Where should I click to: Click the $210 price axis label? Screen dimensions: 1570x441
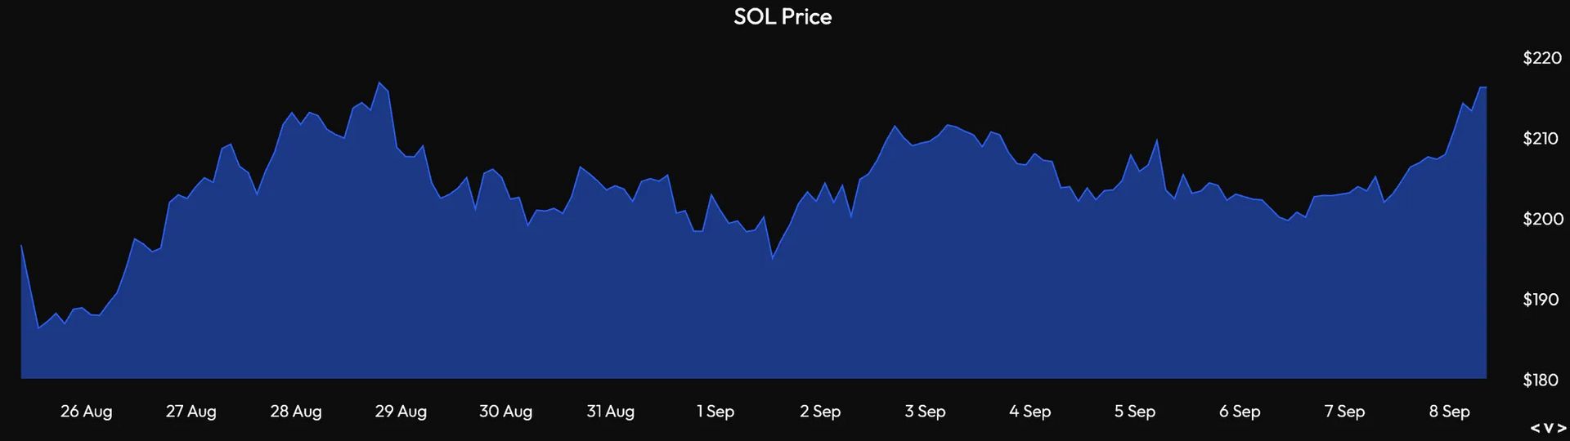1542,139
